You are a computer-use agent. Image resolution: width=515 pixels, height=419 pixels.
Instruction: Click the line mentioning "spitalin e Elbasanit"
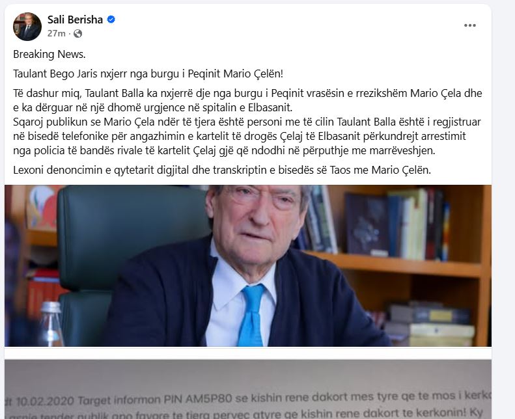point(153,107)
